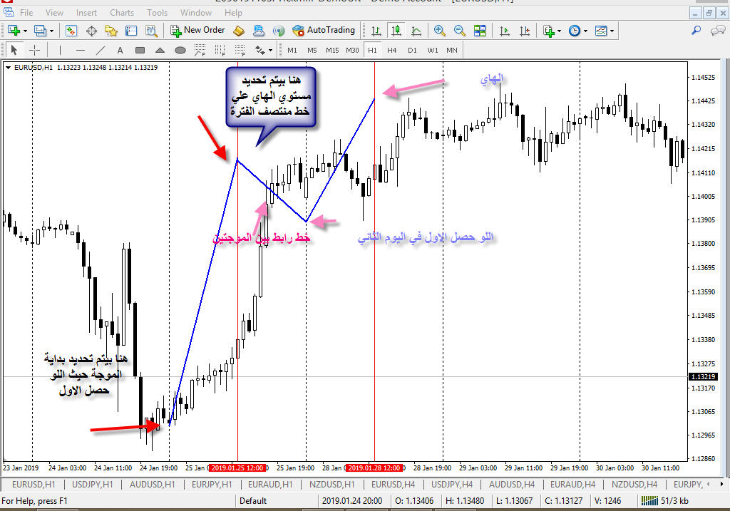730x511 pixels.
Task: Click the 1.13219 current price label
Action: (x=704, y=376)
